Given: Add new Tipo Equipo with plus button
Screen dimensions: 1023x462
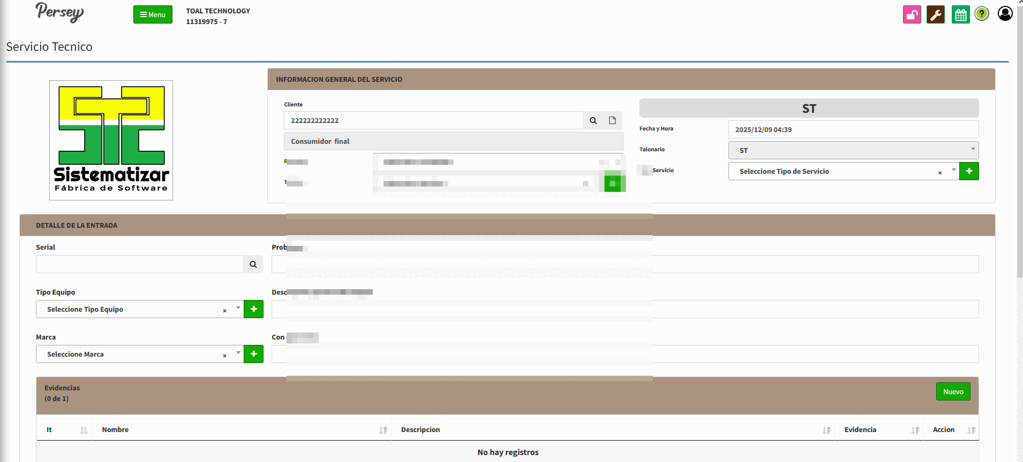Looking at the screenshot, I should pyautogui.click(x=253, y=309).
